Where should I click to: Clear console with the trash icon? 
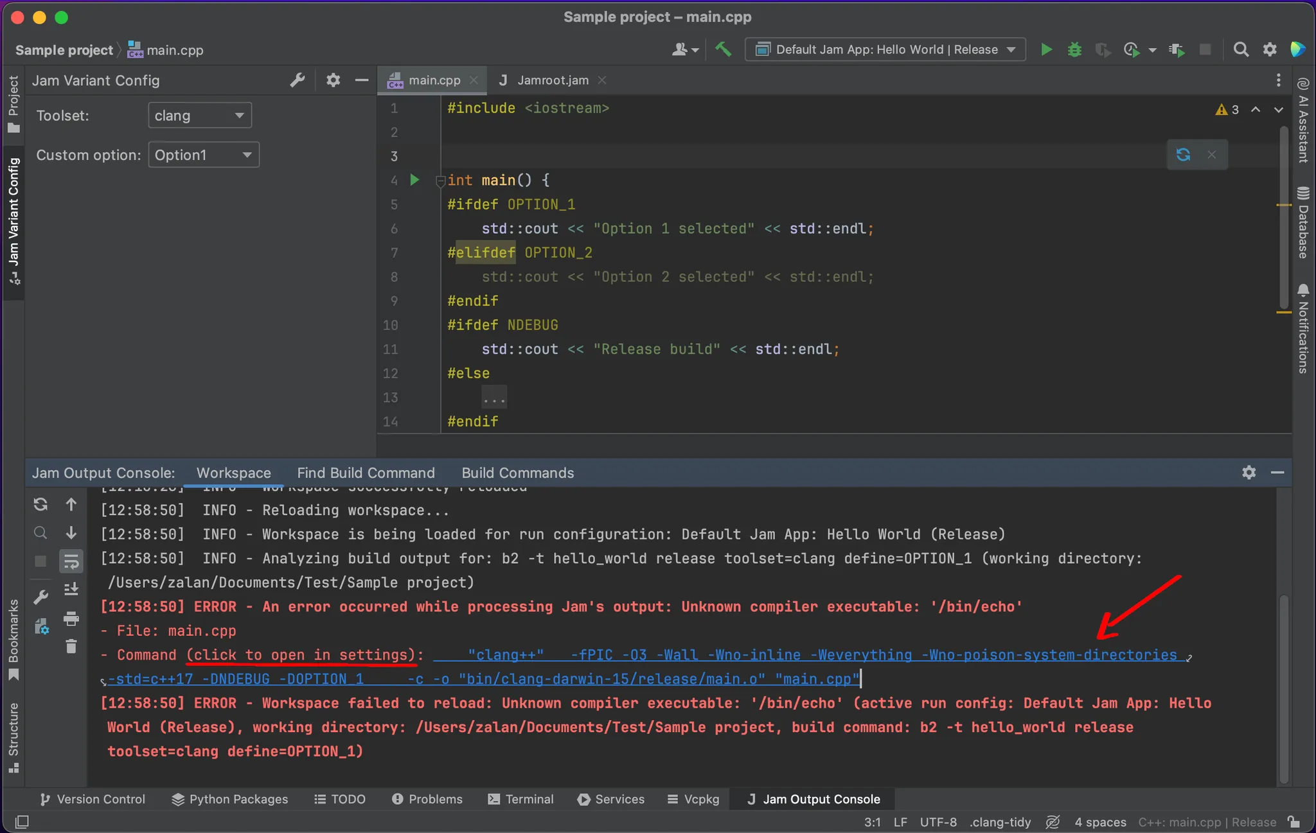pyautogui.click(x=71, y=646)
